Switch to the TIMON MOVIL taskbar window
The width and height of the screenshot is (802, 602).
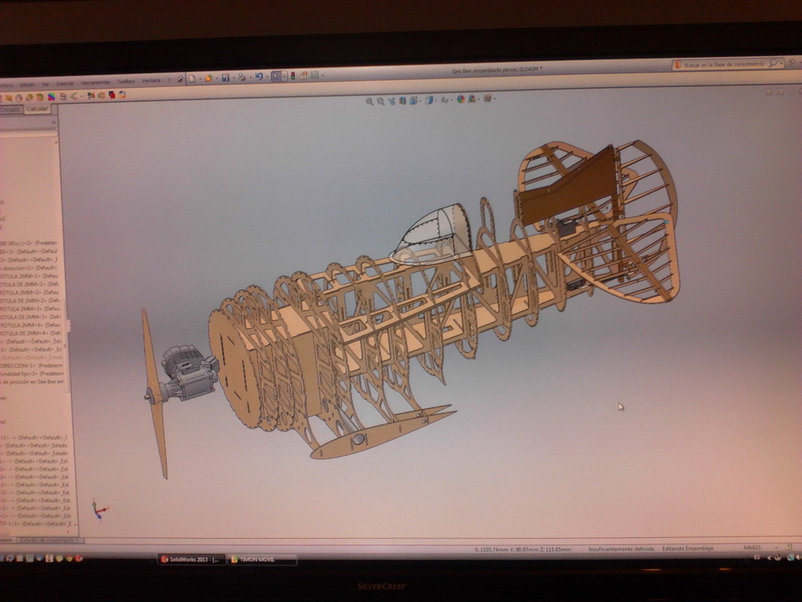260,559
